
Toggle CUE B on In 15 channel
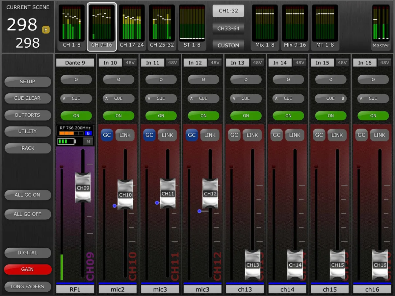click(331, 98)
